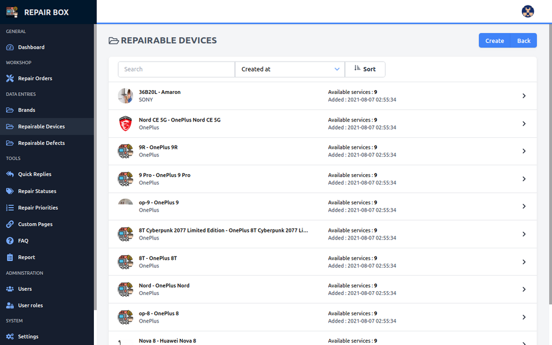The height and width of the screenshot is (345, 552).
Task: Click the 36B20L Amaron device thumbnail
Action: [x=125, y=96]
